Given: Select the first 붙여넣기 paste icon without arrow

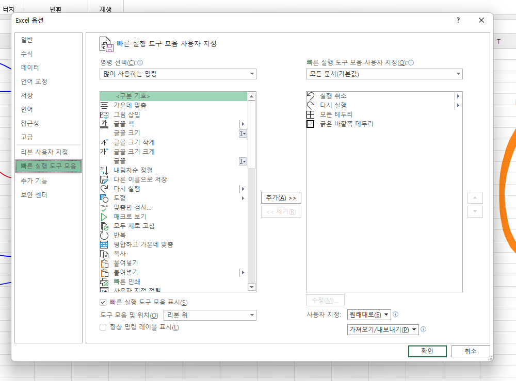Looking at the screenshot, I should pos(104,263).
